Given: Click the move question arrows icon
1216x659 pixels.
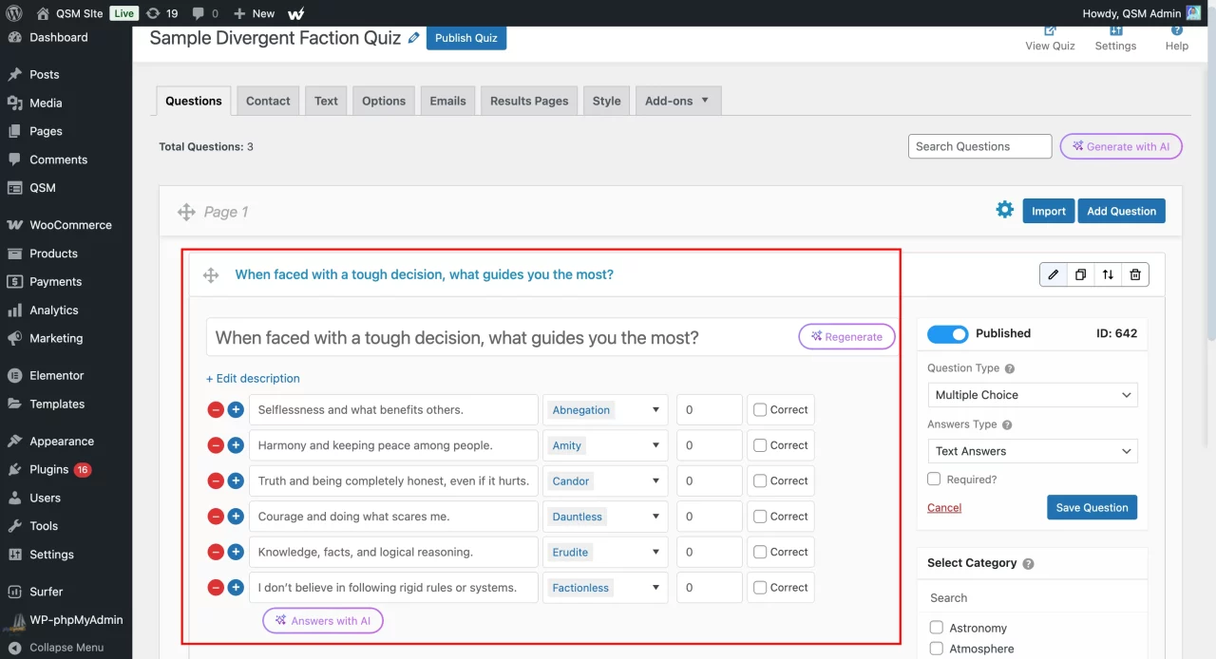Looking at the screenshot, I should (1108, 274).
